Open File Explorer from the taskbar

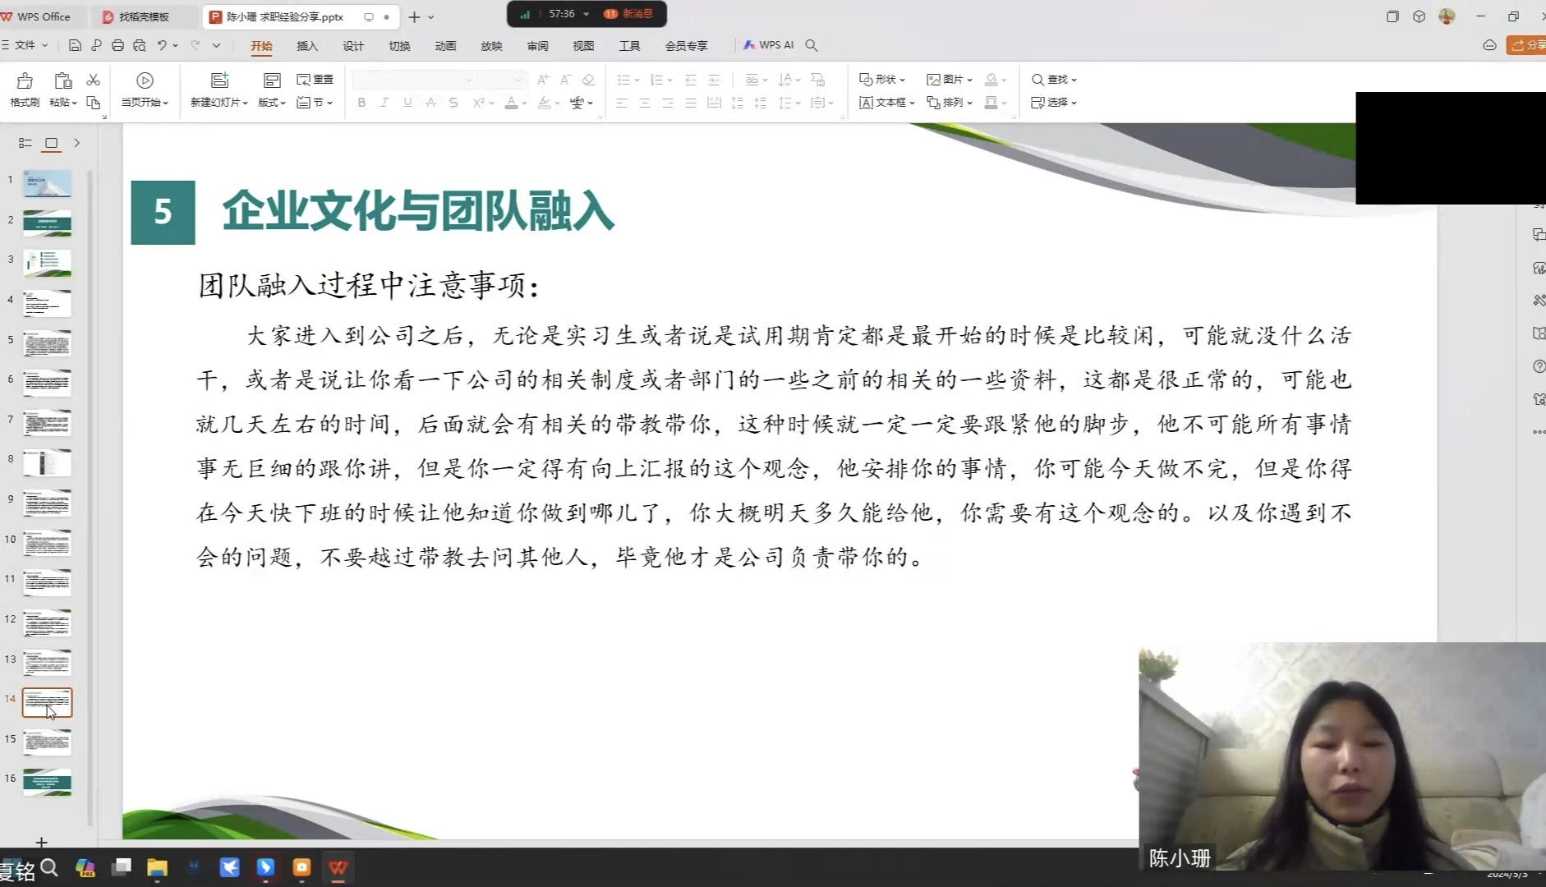coord(157,867)
